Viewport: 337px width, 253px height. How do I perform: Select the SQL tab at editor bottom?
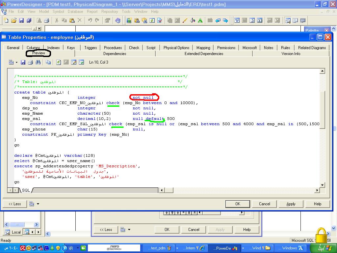(x=26, y=190)
